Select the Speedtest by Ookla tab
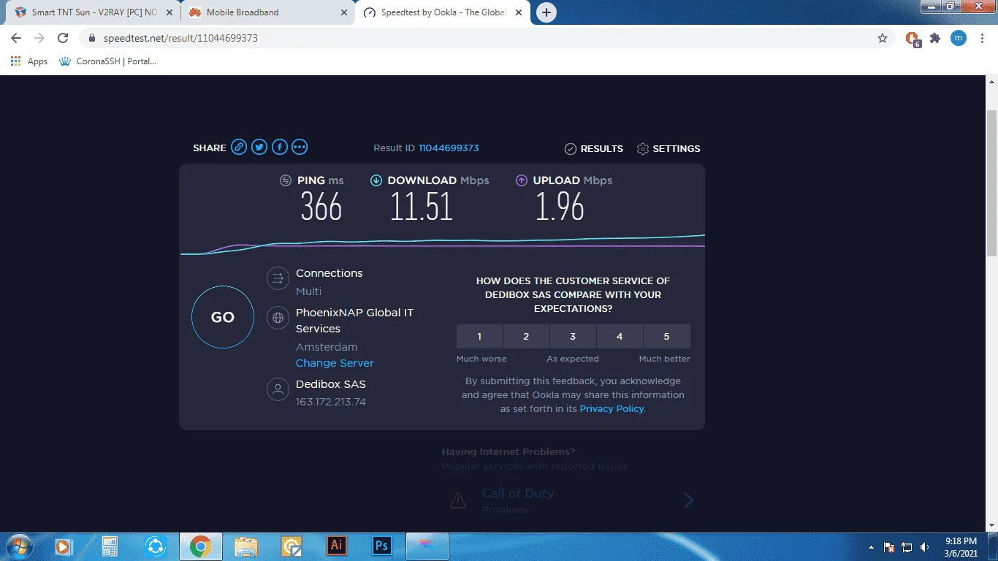The image size is (998, 561). point(444,12)
